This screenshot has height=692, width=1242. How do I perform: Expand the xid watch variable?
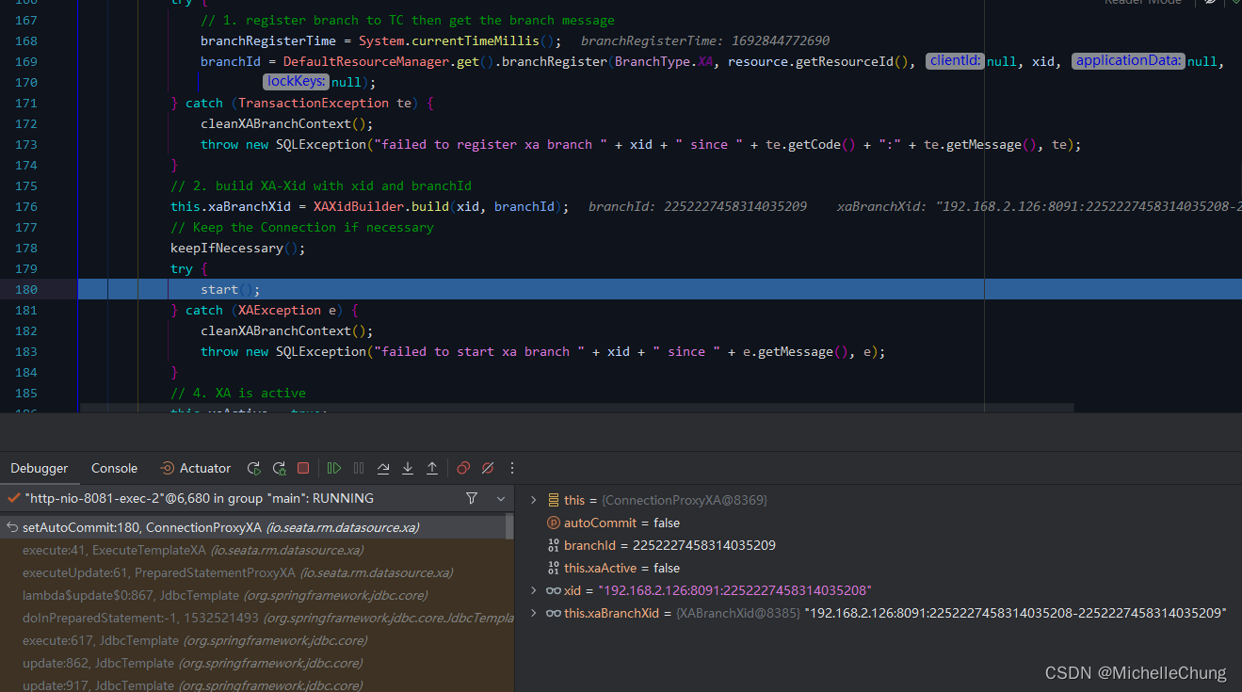click(x=534, y=590)
